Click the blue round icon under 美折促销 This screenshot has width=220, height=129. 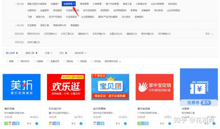[37, 124]
